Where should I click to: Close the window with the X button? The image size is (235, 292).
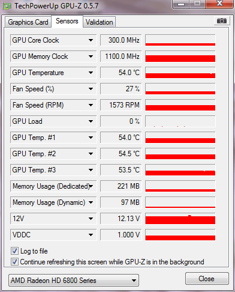[219, 4]
